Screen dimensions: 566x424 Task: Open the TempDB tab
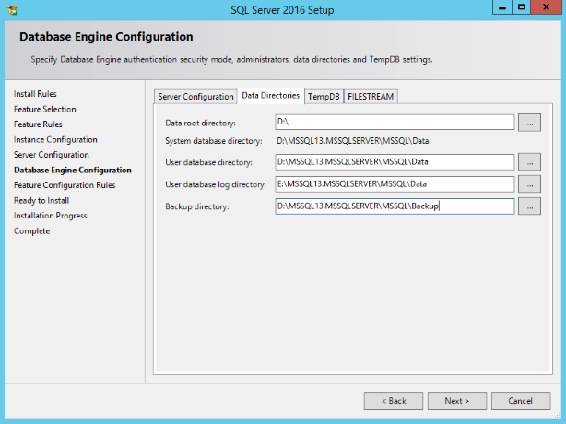(324, 97)
